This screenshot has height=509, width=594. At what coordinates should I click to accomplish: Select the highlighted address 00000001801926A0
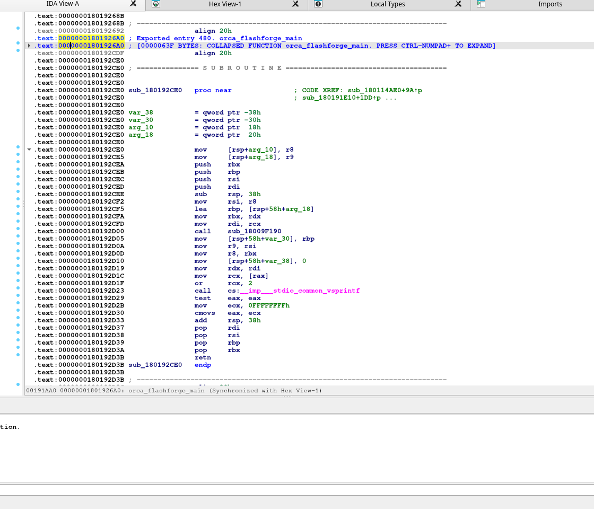tap(91, 38)
